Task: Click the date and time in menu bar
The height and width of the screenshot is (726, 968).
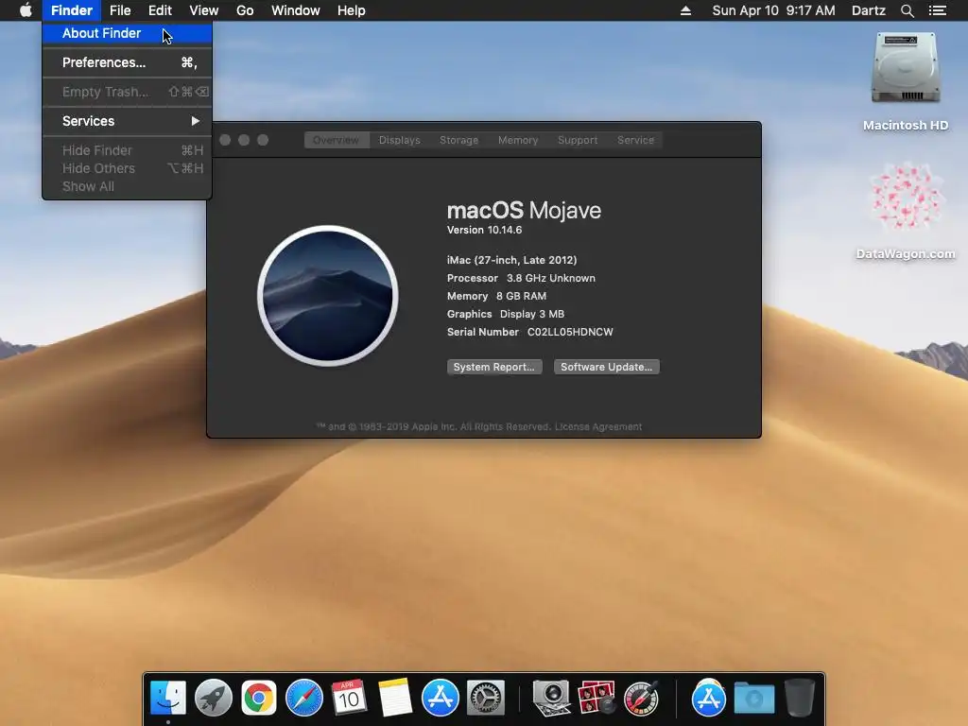Action: [x=773, y=10]
